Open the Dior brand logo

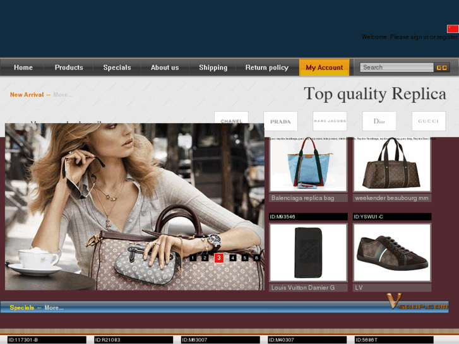pos(379,121)
